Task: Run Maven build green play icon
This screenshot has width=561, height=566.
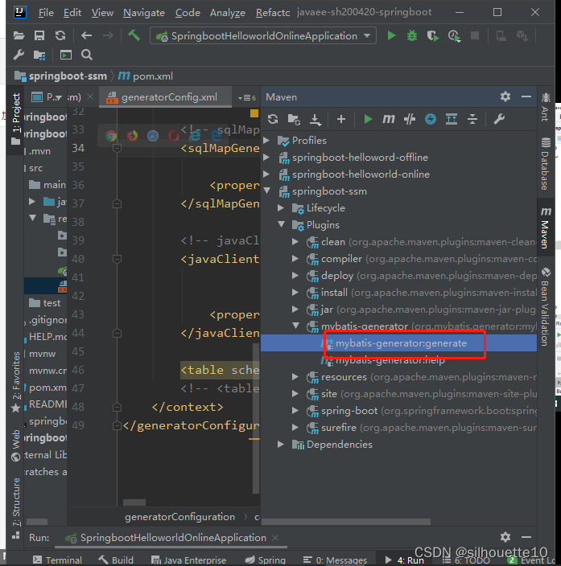Action: [368, 119]
